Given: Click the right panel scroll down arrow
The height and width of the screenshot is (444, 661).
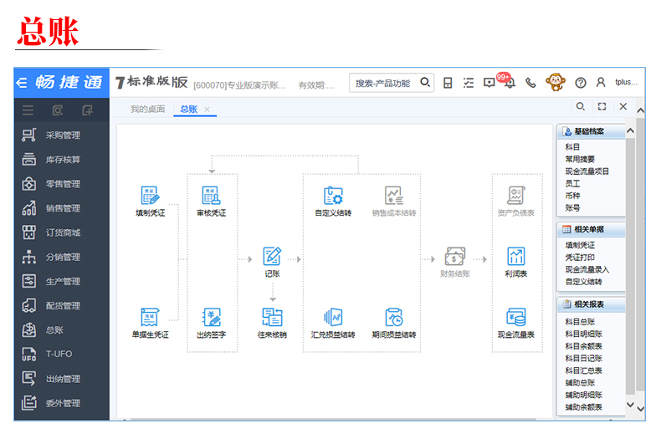Looking at the screenshot, I should [x=630, y=405].
